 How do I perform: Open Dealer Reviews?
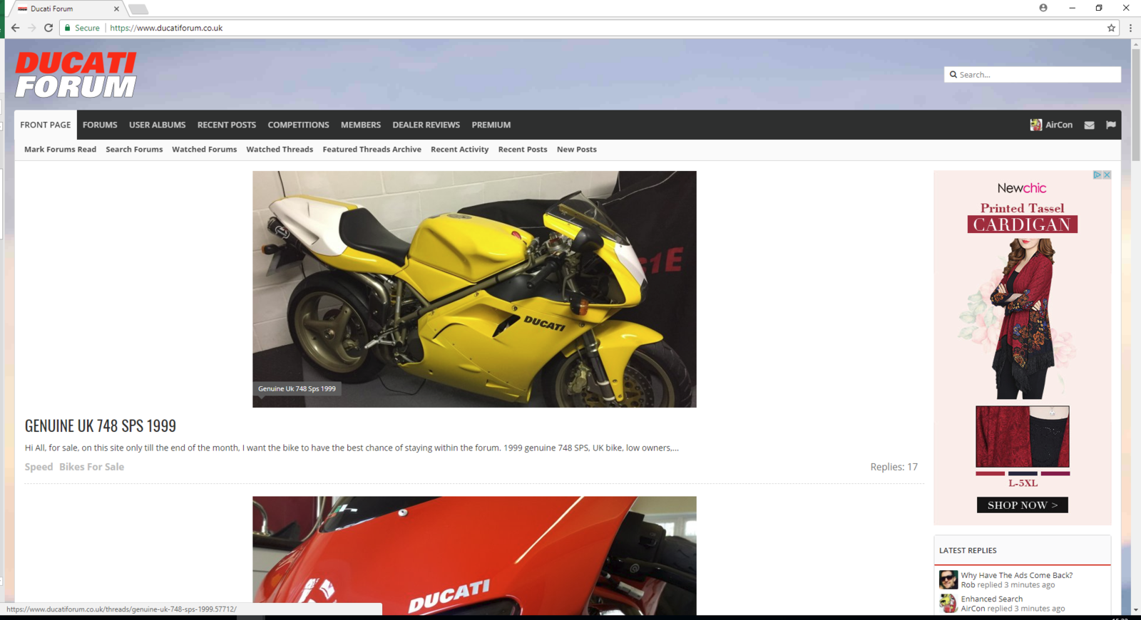(426, 125)
